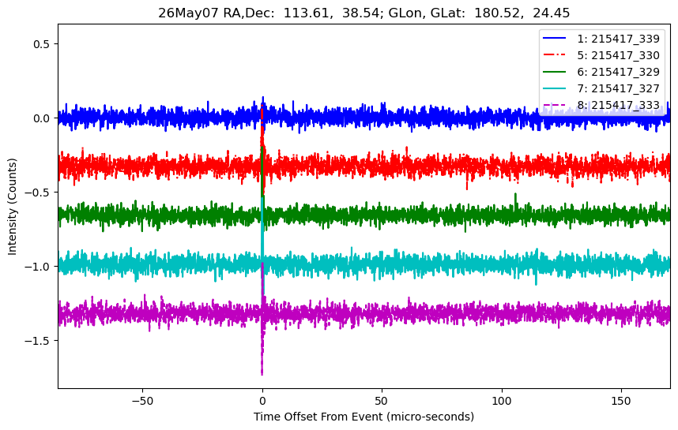This screenshot has width=678, height=430.
Task: Select legend entry text 6: 215417_329
Action: click(618, 72)
